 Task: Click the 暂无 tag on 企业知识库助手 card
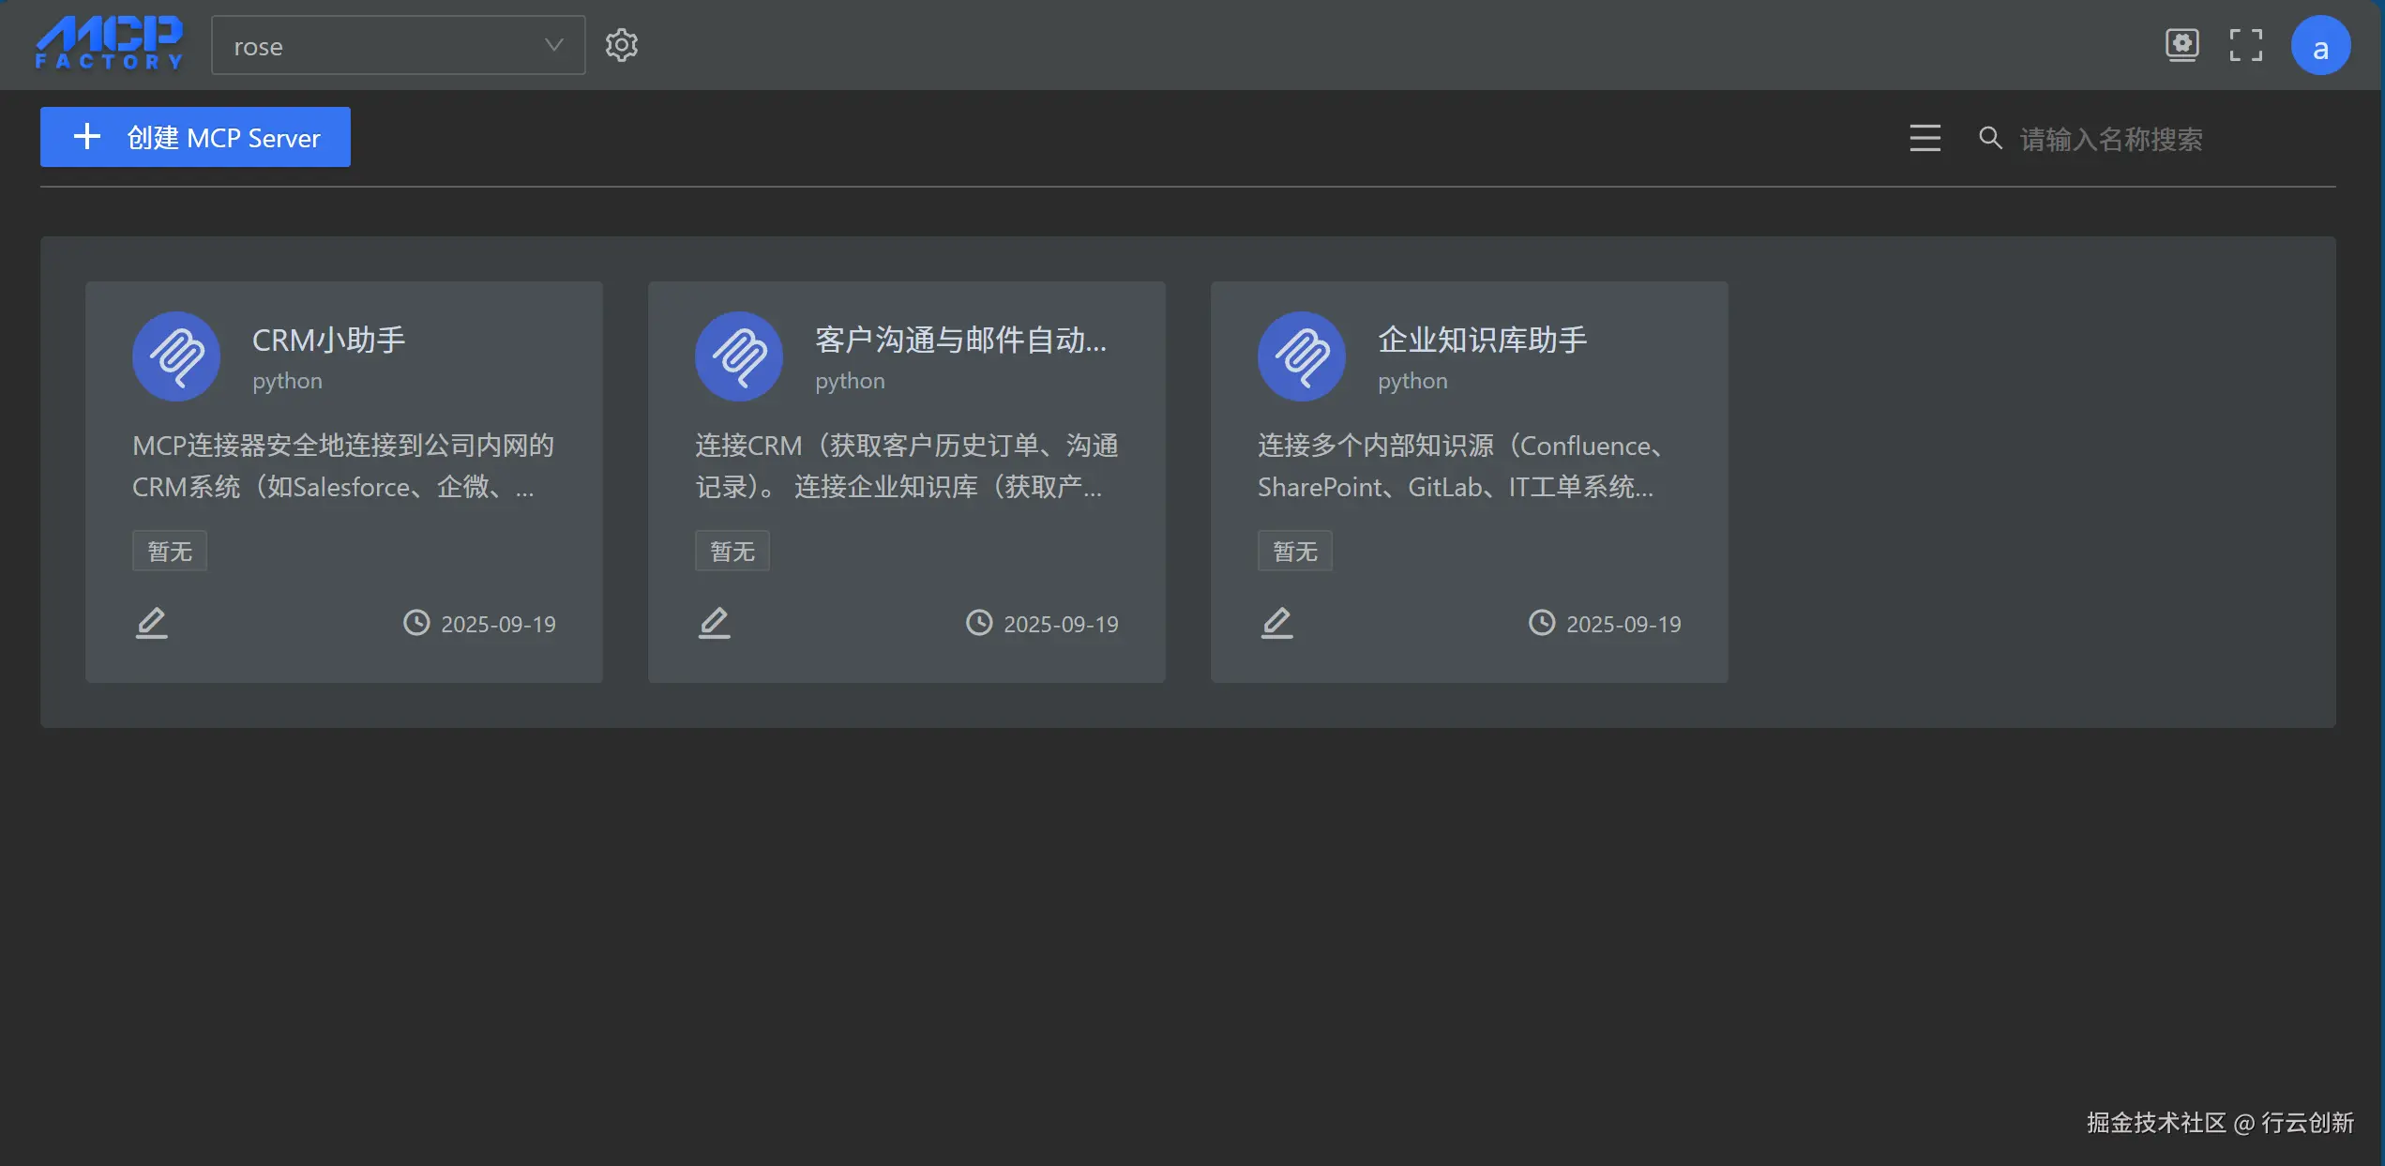[1294, 552]
